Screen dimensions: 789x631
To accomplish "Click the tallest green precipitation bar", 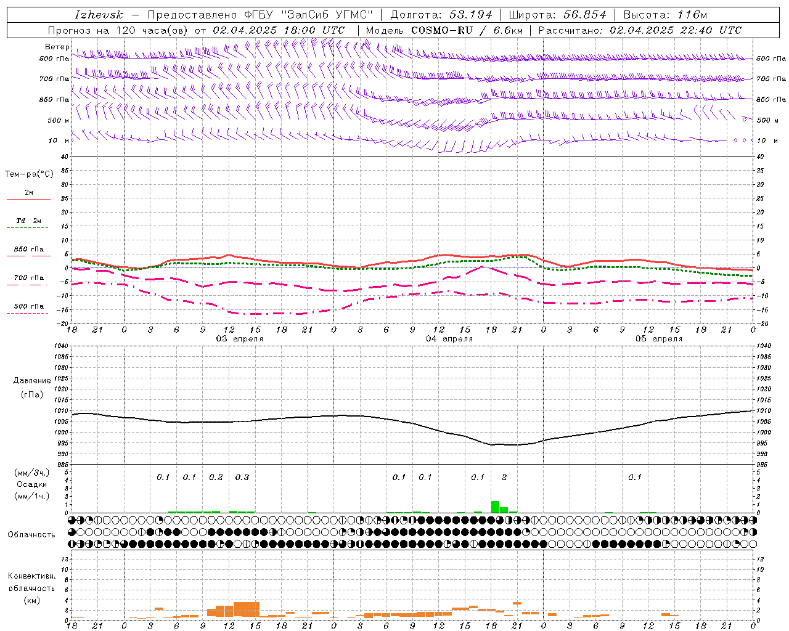I will point(495,507).
